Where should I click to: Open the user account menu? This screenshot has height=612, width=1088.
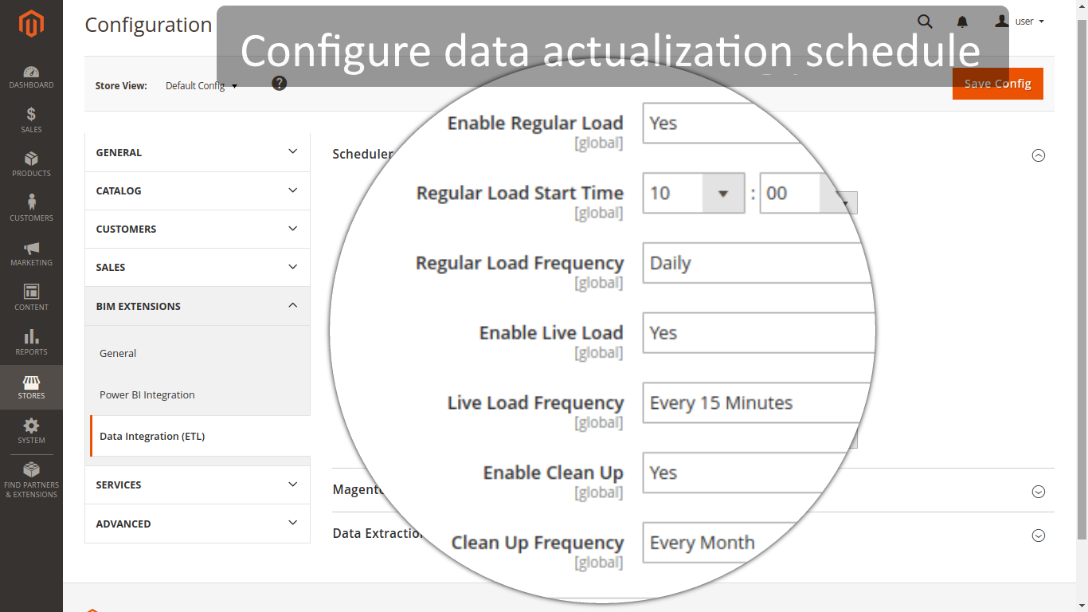[x=1022, y=22]
